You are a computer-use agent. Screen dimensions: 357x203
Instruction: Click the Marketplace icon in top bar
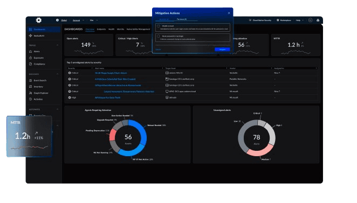pos(278,20)
